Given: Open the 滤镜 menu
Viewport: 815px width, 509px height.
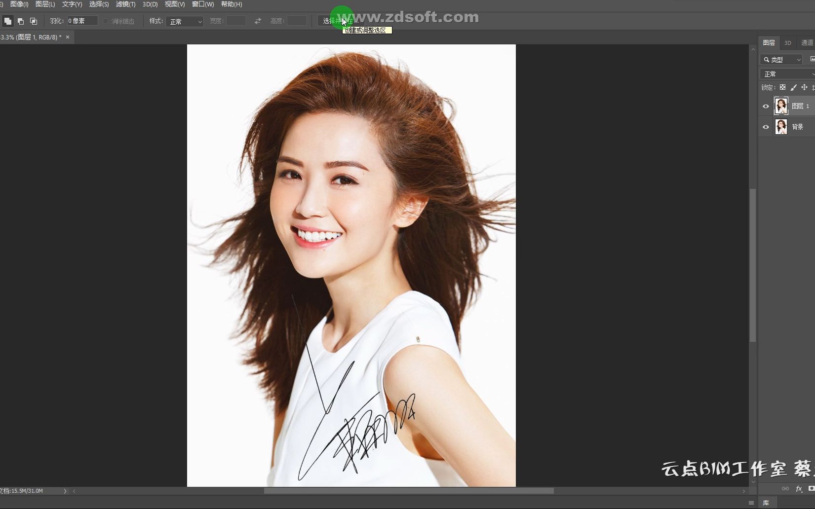Looking at the screenshot, I should tap(125, 4).
